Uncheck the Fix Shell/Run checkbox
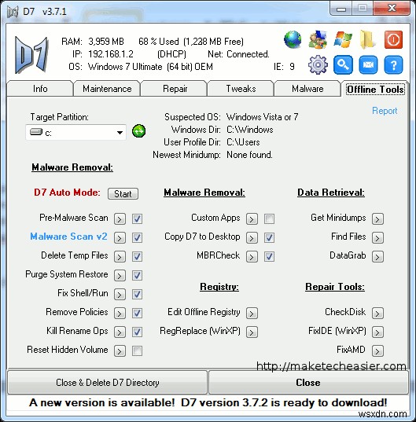The height and width of the screenshot is (422, 416). (x=137, y=294)
